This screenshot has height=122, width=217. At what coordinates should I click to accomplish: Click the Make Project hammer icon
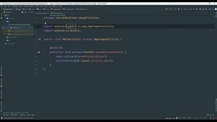click(x=163, y=9)
